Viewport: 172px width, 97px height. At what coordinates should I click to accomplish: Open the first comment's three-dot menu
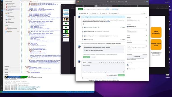pos(123,17)
